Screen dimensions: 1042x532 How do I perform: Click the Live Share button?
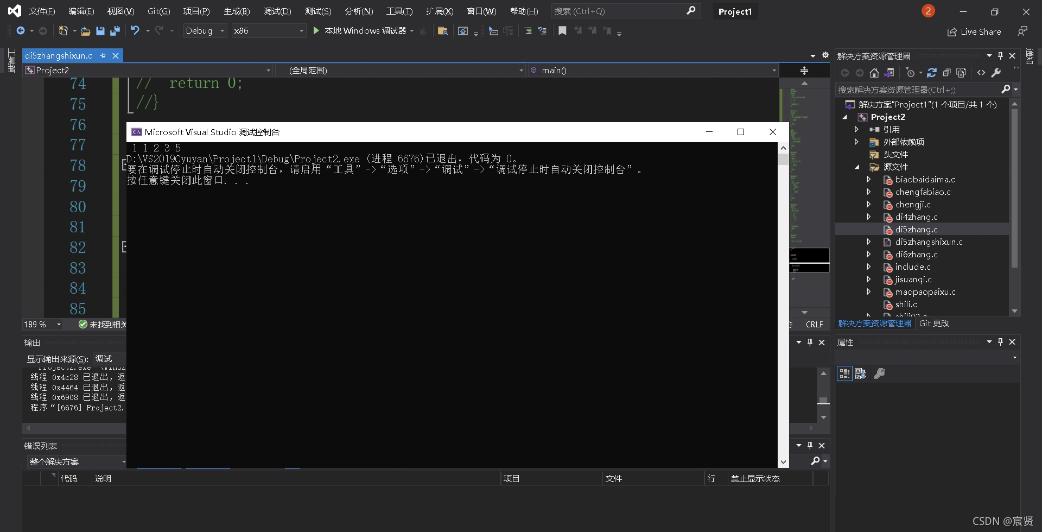tap(974, 31)
